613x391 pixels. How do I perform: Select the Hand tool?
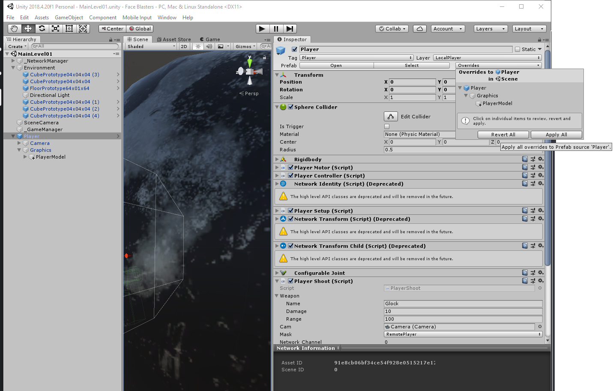coord(15,29)
